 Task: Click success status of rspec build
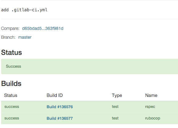(x=12, y=107)
